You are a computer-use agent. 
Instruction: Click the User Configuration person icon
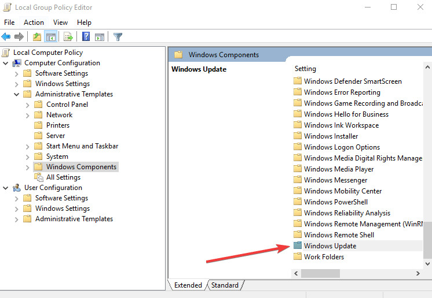tap(17, 188)
